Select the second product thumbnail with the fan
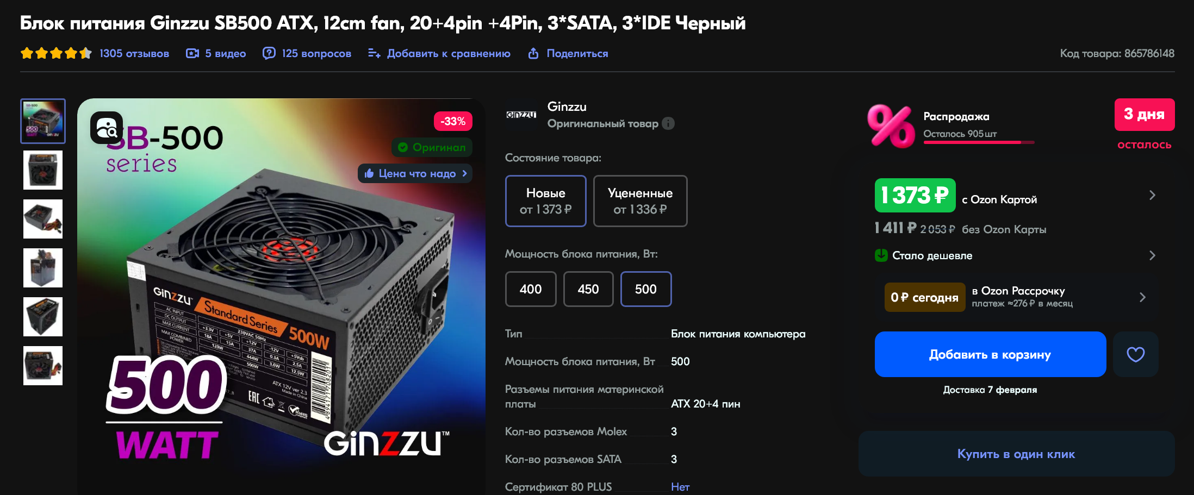 tap(43, 170)
